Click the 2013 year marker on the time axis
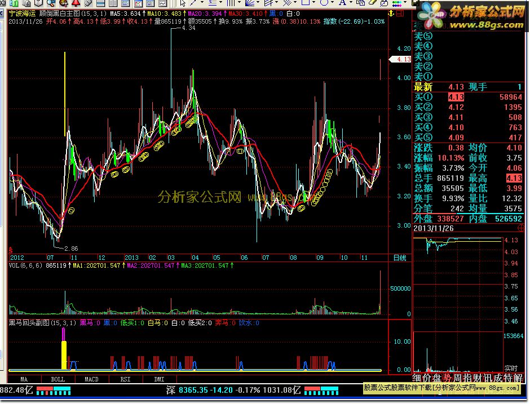530x404 pixels. (131, 258)
